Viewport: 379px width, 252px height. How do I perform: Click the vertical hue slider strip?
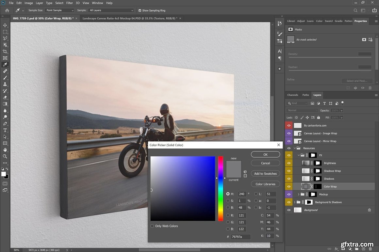(221, 189)
